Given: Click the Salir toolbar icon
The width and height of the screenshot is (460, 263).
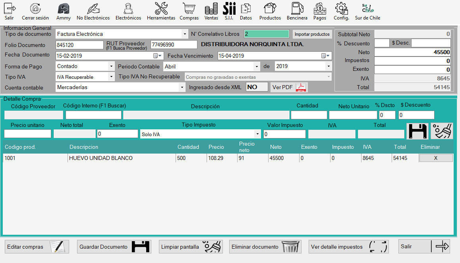Looking at the screenshot, I should (x=10, y=11).
